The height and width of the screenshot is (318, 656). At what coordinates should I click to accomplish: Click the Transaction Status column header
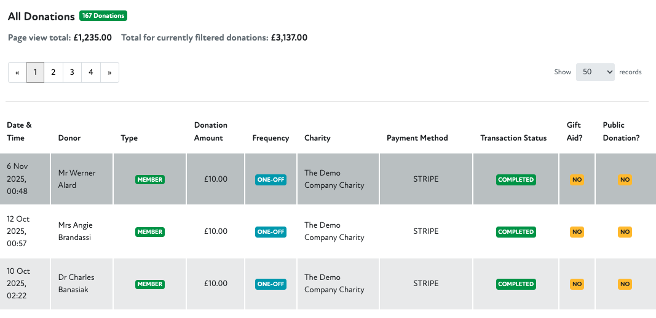513,138
